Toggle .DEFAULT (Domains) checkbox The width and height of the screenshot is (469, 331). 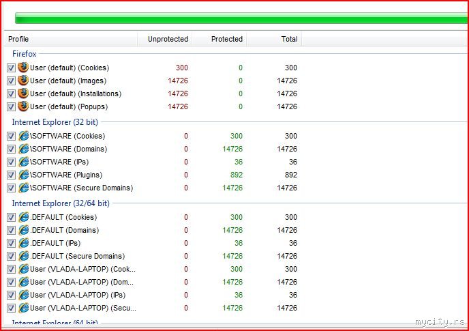point(11,231)
